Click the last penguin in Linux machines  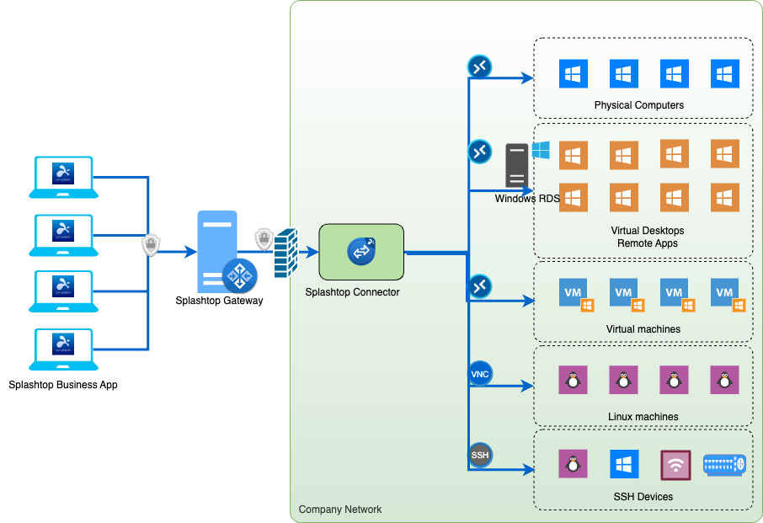pyautogui.click(x=724, y=380)
